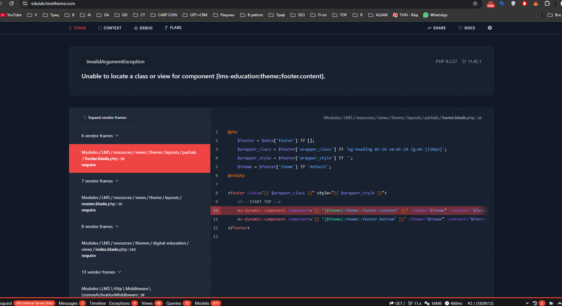Select the master.blade.php:16 stack frame
Screen dimensions: 562x306
point(140,204)
